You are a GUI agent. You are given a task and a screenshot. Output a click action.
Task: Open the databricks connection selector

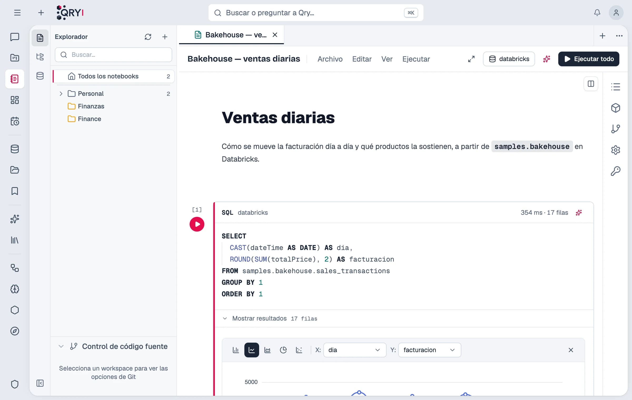tap(509, 59)
